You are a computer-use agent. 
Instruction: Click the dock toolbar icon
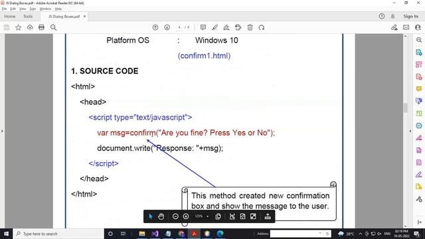pyautogui.click(x=268, y=216)
